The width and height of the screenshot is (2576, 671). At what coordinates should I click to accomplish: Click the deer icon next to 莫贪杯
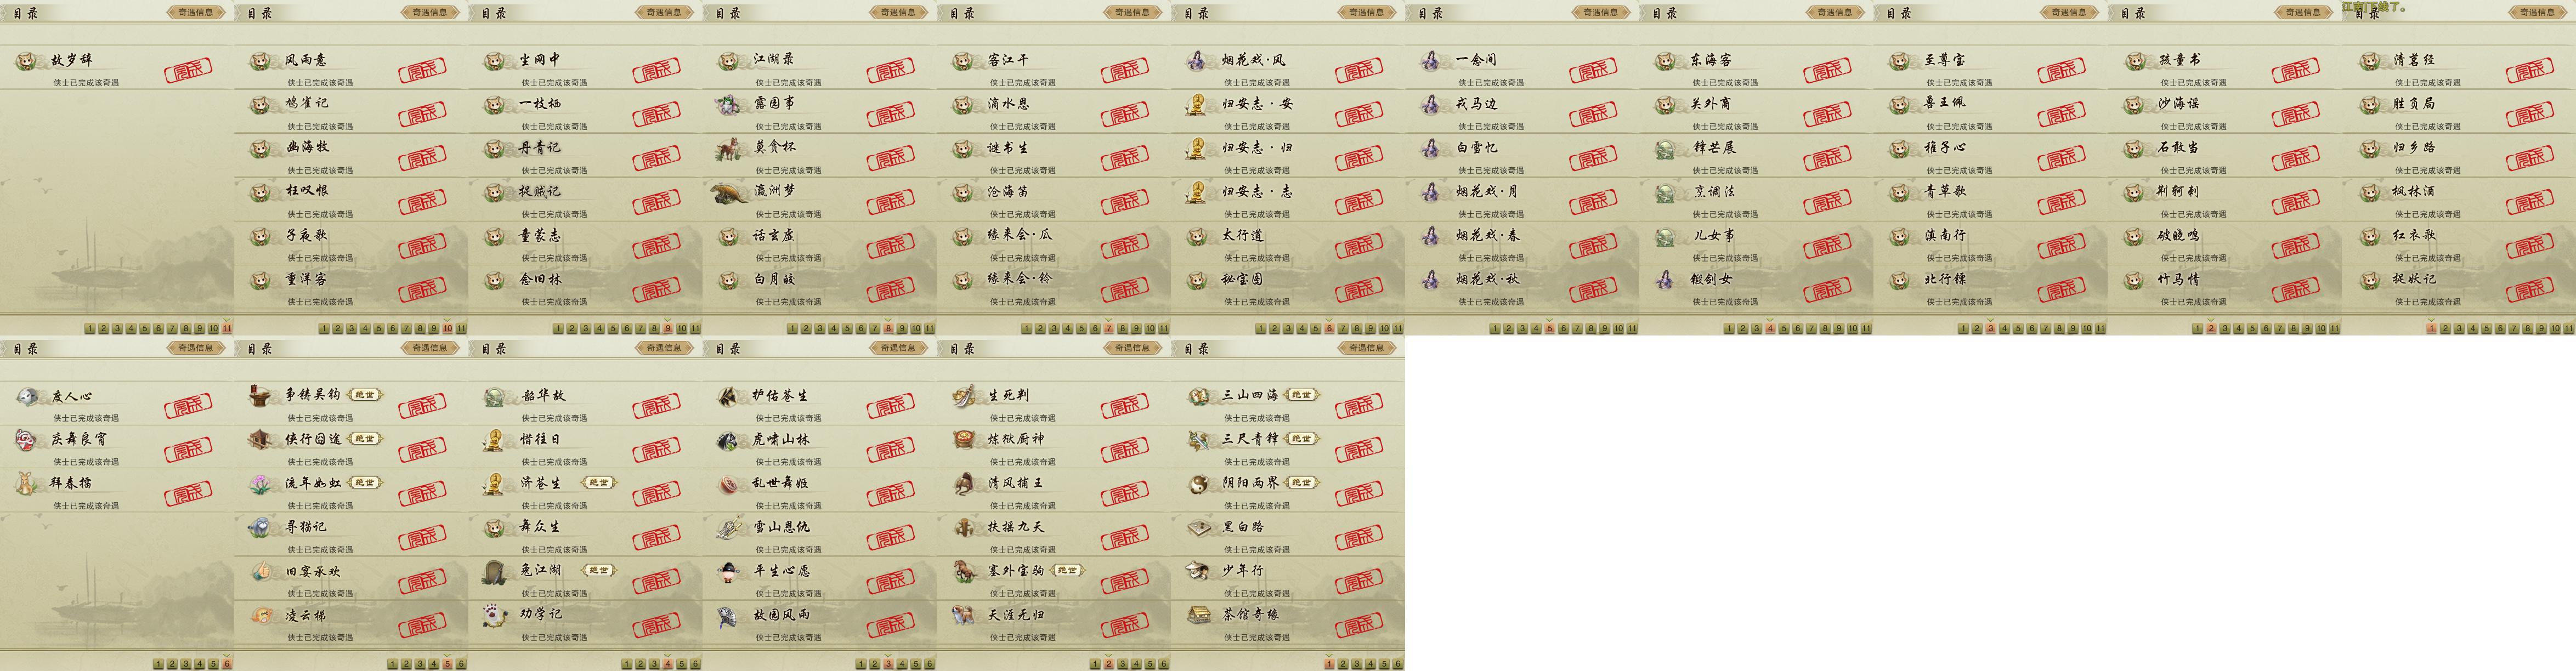(729, 148)
